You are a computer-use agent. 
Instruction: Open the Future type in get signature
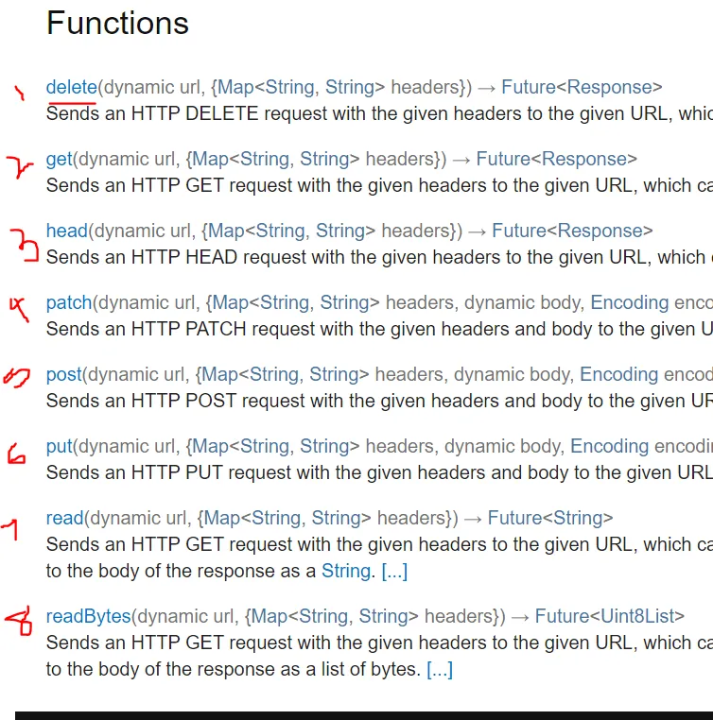coord(503,160)
